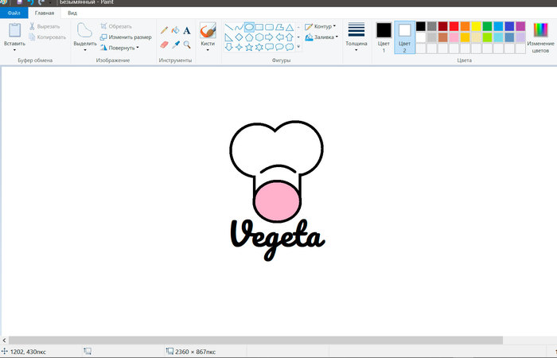Select the Magnifier zoom tool
Viewport: 557px width, 358px height.
(x=187, y=45)
